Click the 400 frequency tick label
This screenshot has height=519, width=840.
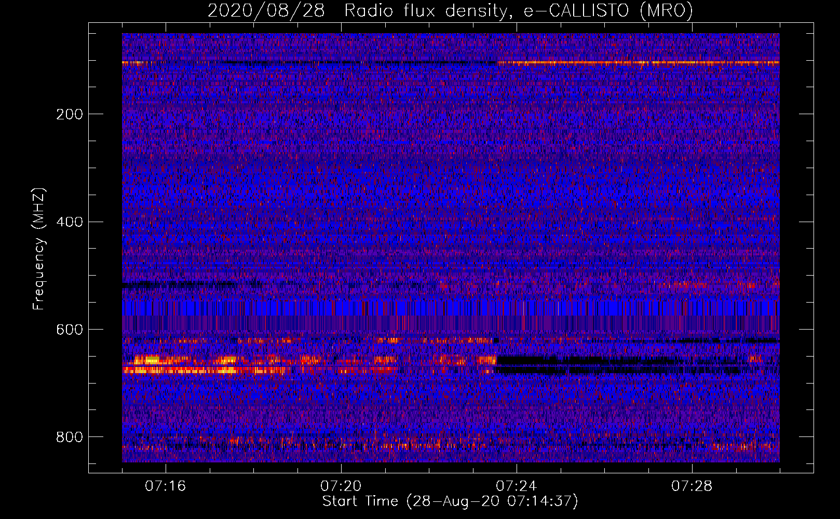click(70, 222)
